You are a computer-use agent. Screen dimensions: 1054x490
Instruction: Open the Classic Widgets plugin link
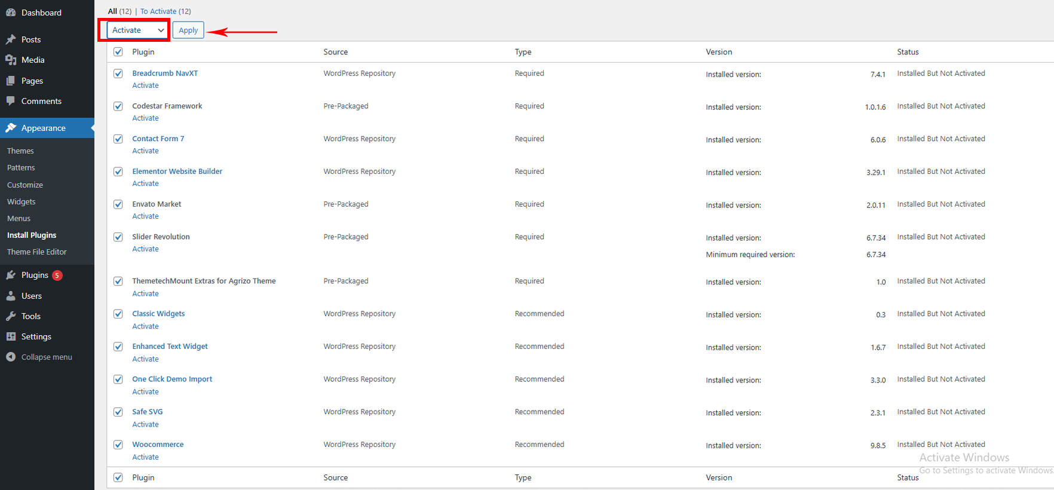click(x=158, y=313)
